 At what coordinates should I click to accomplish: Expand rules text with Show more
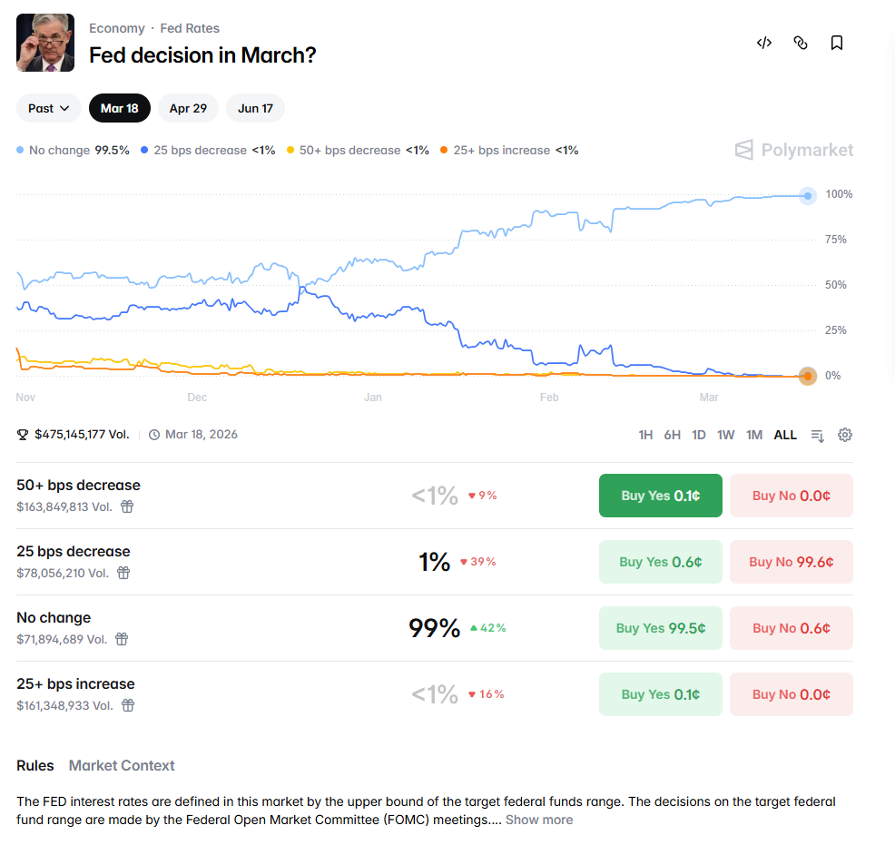tap(539, 820)
